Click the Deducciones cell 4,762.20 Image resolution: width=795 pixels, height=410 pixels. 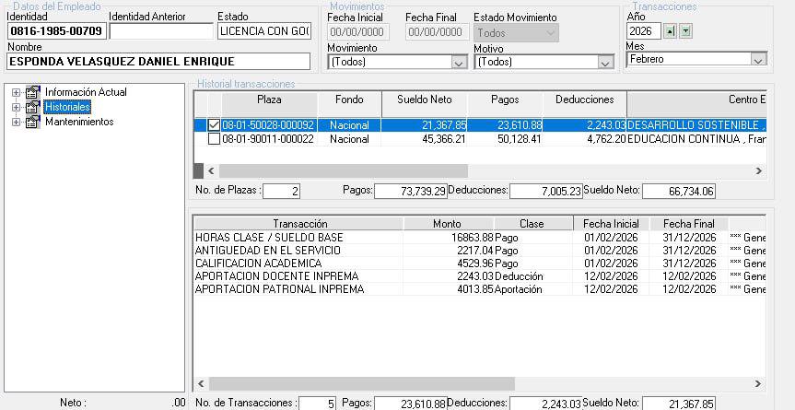click(585, 139)
